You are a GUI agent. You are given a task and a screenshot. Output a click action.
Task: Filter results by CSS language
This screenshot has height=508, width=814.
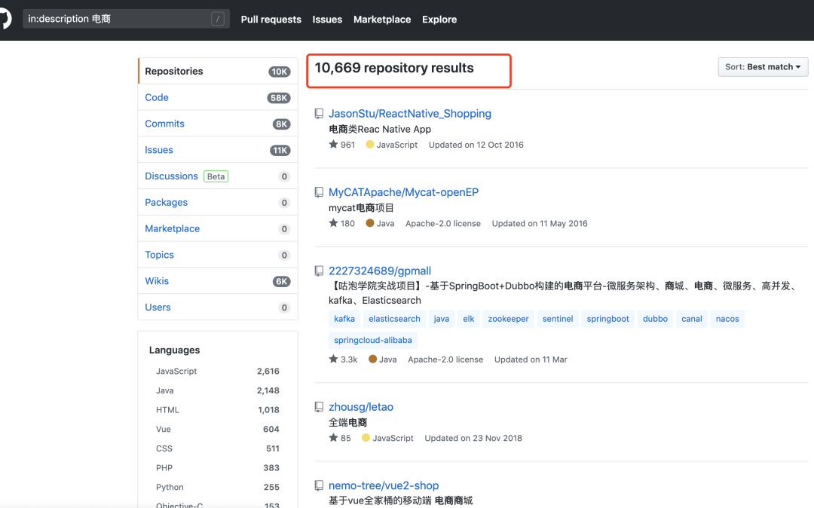point(218,448)
